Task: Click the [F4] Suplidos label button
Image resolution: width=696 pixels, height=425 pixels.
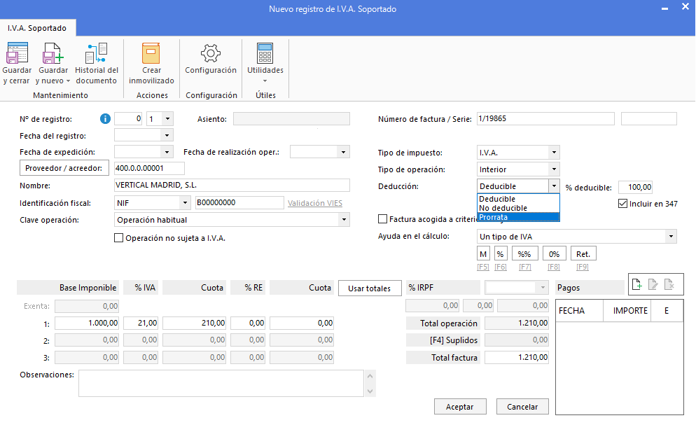Action: coord(443,340)
